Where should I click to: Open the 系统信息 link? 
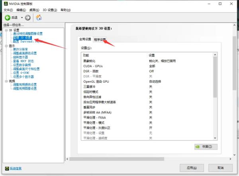pyautogui.click(x=16, y=168)
